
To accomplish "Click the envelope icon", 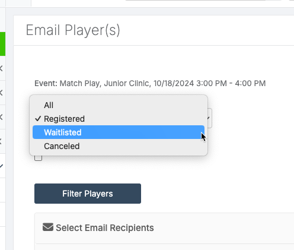I will click(48, 227).
